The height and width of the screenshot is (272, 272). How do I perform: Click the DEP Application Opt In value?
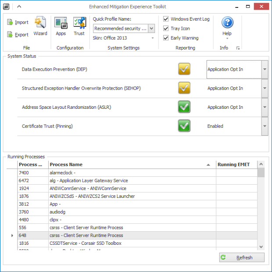pyautogui.click(x=225, y=69)
